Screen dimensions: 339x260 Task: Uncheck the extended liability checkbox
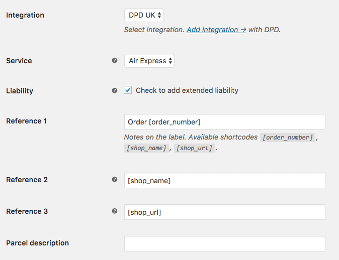[128, 90]
